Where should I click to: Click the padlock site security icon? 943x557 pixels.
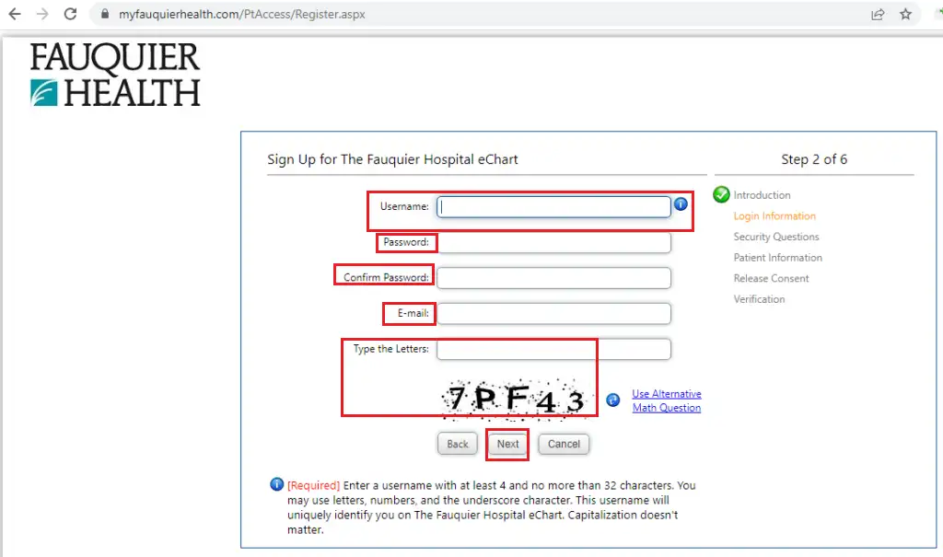pyautogui.click(x=105, y=14)
